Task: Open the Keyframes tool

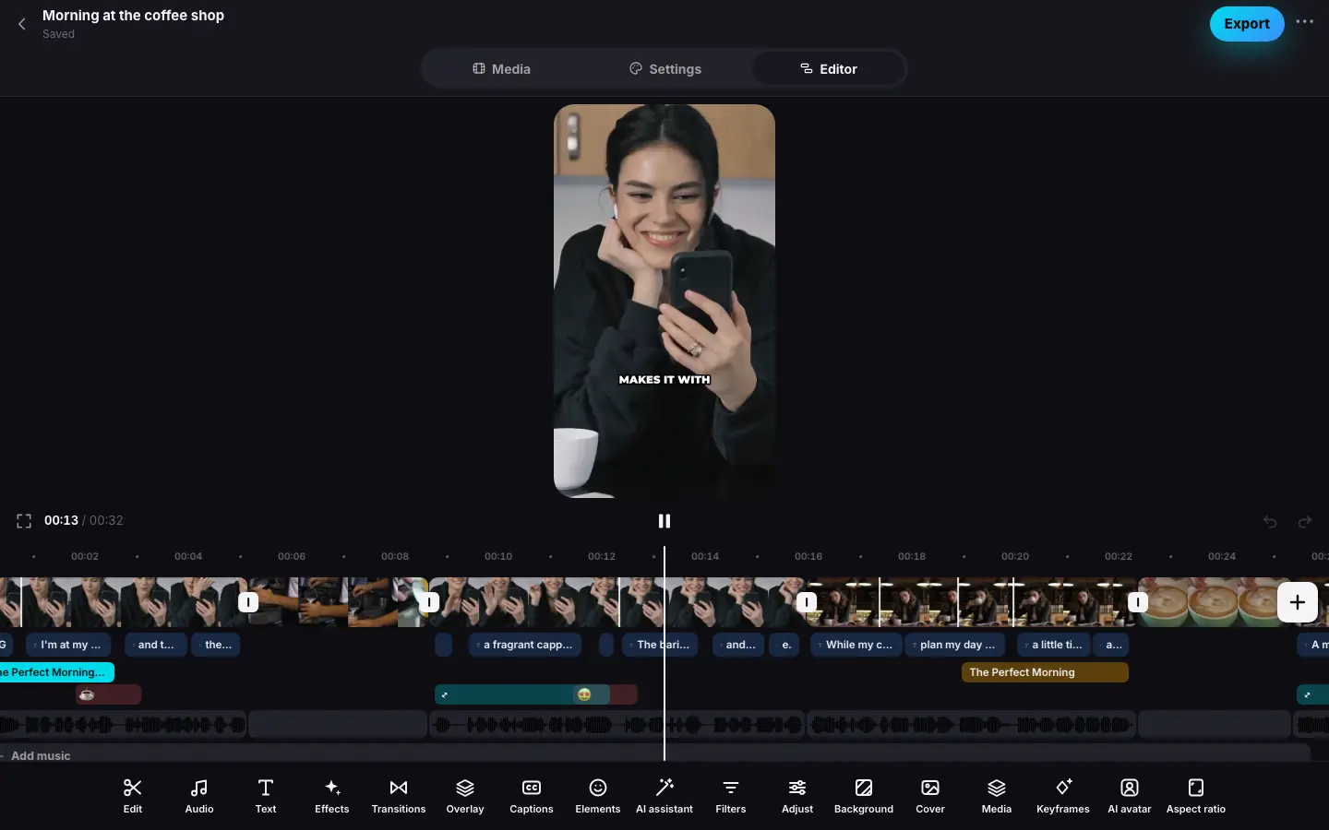Action: pos(1063,796)
